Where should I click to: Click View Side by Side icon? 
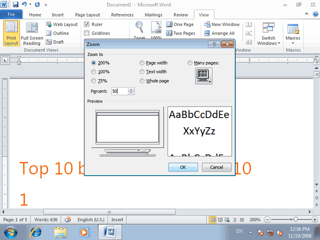248,24
